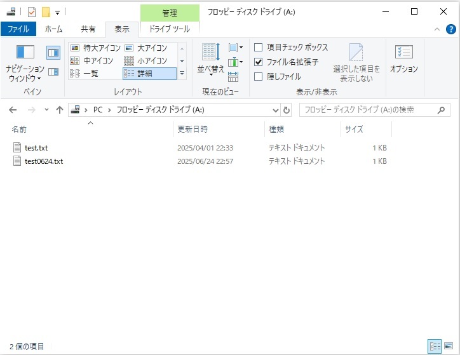Switch to large icons view in status bar
The width and height of the screenshot is (460, 355).
449,346
